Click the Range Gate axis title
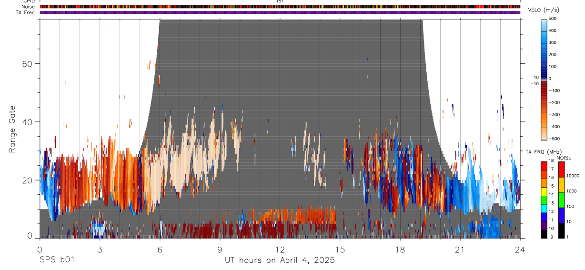This screenshot has height=270, width=585. point(12,129)
